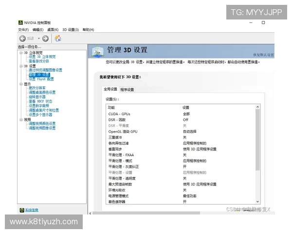Select the CUDA - GPUs setting row
Viewport: 292px width, 234px height.
181,114
